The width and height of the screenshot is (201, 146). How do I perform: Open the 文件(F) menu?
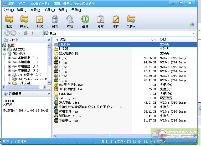(8, 10)
